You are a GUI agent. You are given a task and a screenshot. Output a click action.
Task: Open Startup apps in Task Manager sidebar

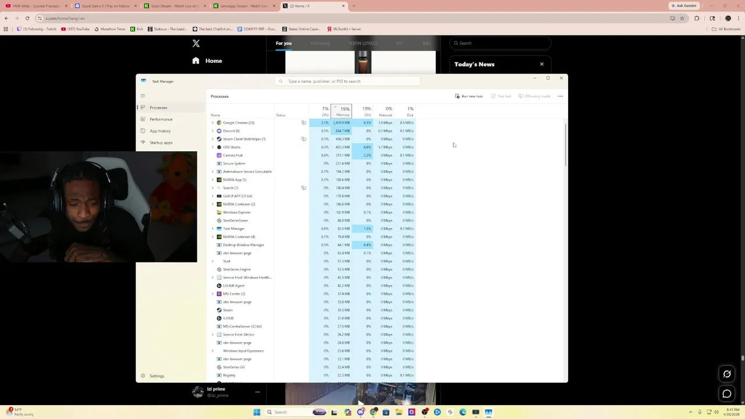pos(171,143)
